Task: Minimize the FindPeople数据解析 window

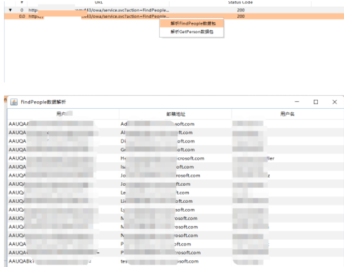Action: pyautogui.click(x=296, y=102)
